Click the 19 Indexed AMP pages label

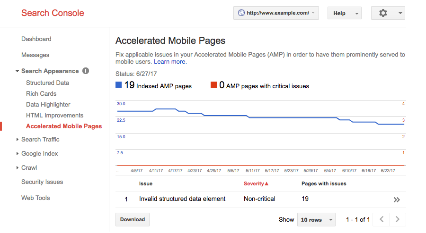(x=158, y=85)
